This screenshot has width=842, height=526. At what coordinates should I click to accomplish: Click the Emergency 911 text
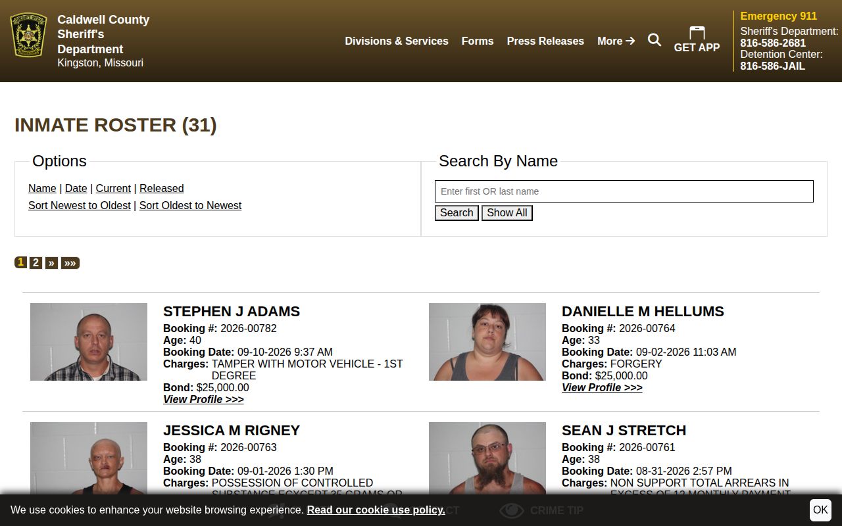click(x=778, y=16)
